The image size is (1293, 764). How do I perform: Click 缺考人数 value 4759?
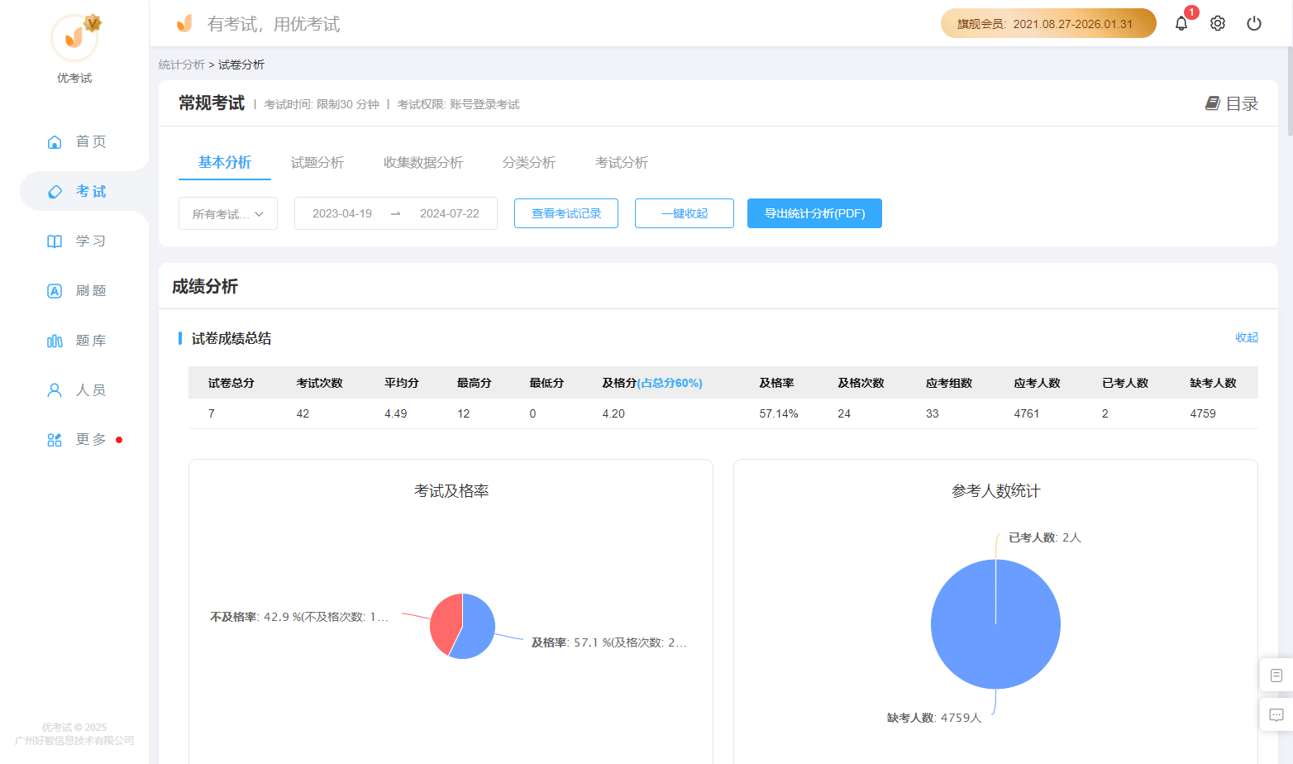pyautogui.click(x=1203, y=413)
